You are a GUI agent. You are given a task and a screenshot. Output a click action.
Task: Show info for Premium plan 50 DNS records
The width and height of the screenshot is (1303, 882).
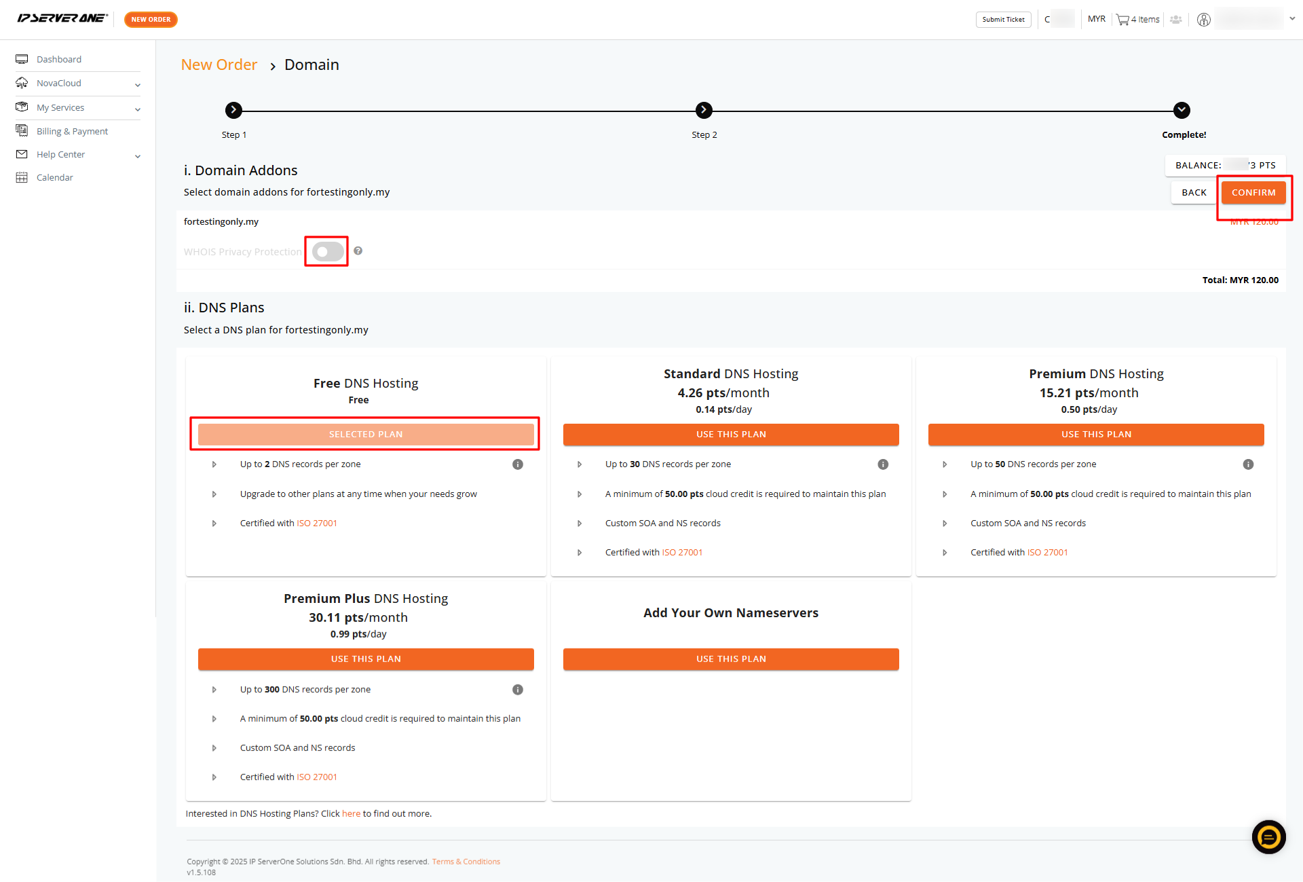click(1248, 464)
